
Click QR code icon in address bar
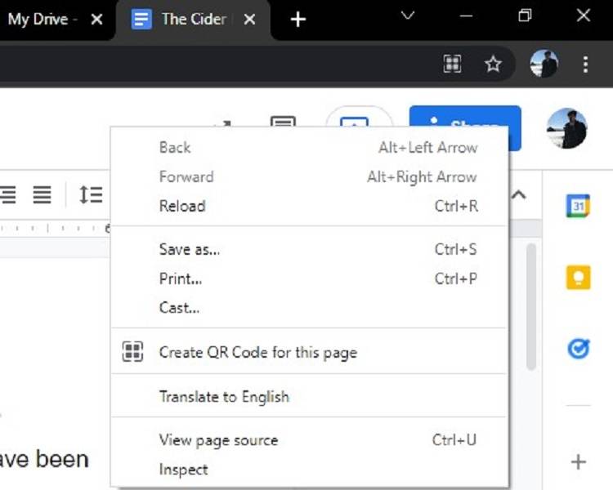pos(453,65)
